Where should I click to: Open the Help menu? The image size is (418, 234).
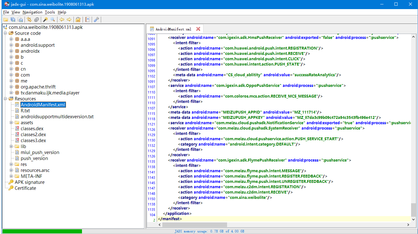pos(62,12)
